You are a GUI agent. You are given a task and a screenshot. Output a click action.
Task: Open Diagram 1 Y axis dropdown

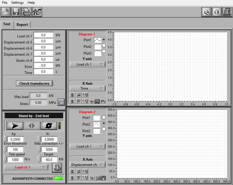[87, 64]
